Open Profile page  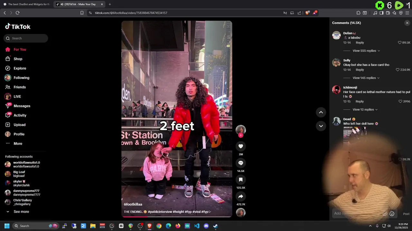(14, 134)
